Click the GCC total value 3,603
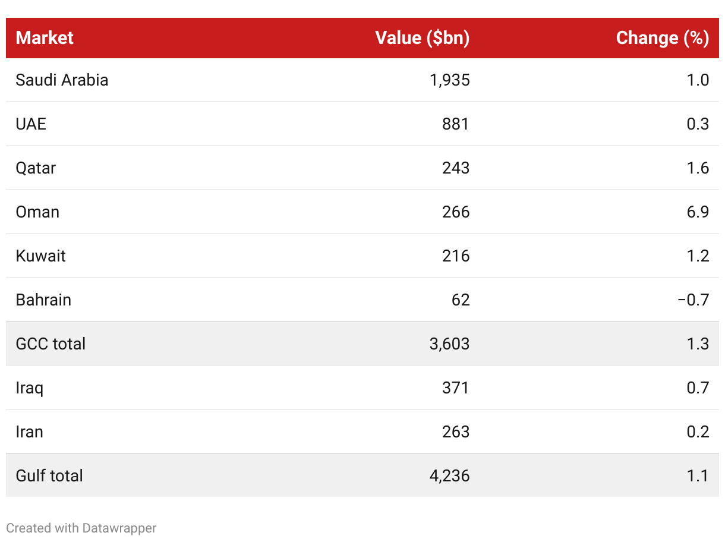The height and width of the screenshot is (542, 725). tap(449, 344)
